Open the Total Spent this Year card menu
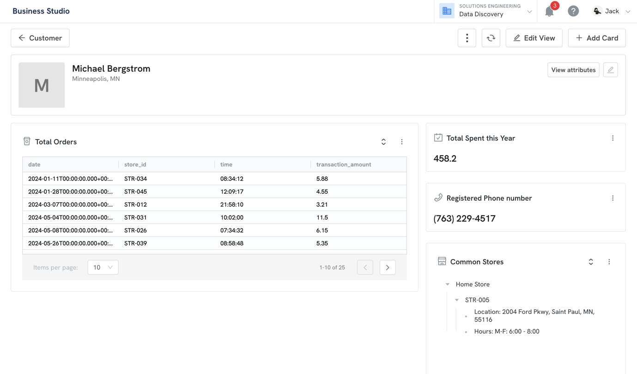Viewport: 637px width, 374px height. 613,138
